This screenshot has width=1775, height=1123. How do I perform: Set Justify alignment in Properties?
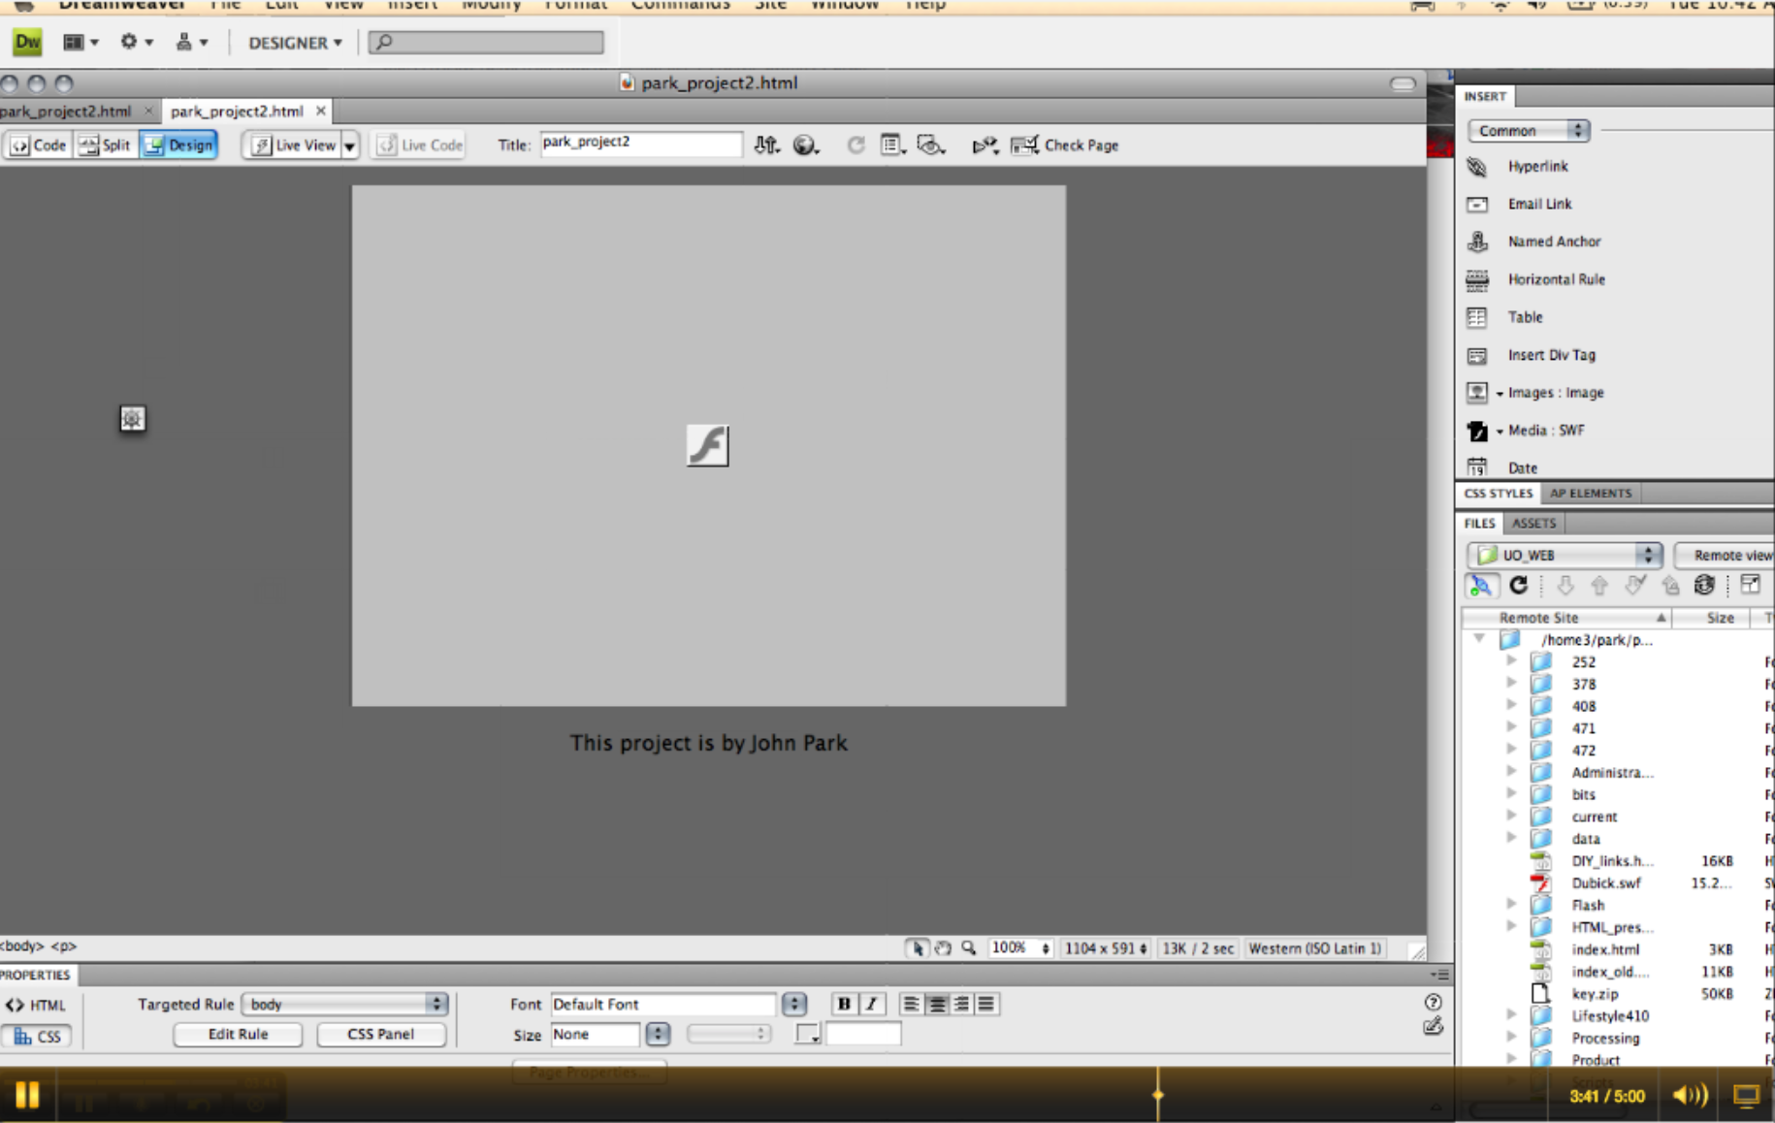pyautogui.click(x=986, y=1004)
